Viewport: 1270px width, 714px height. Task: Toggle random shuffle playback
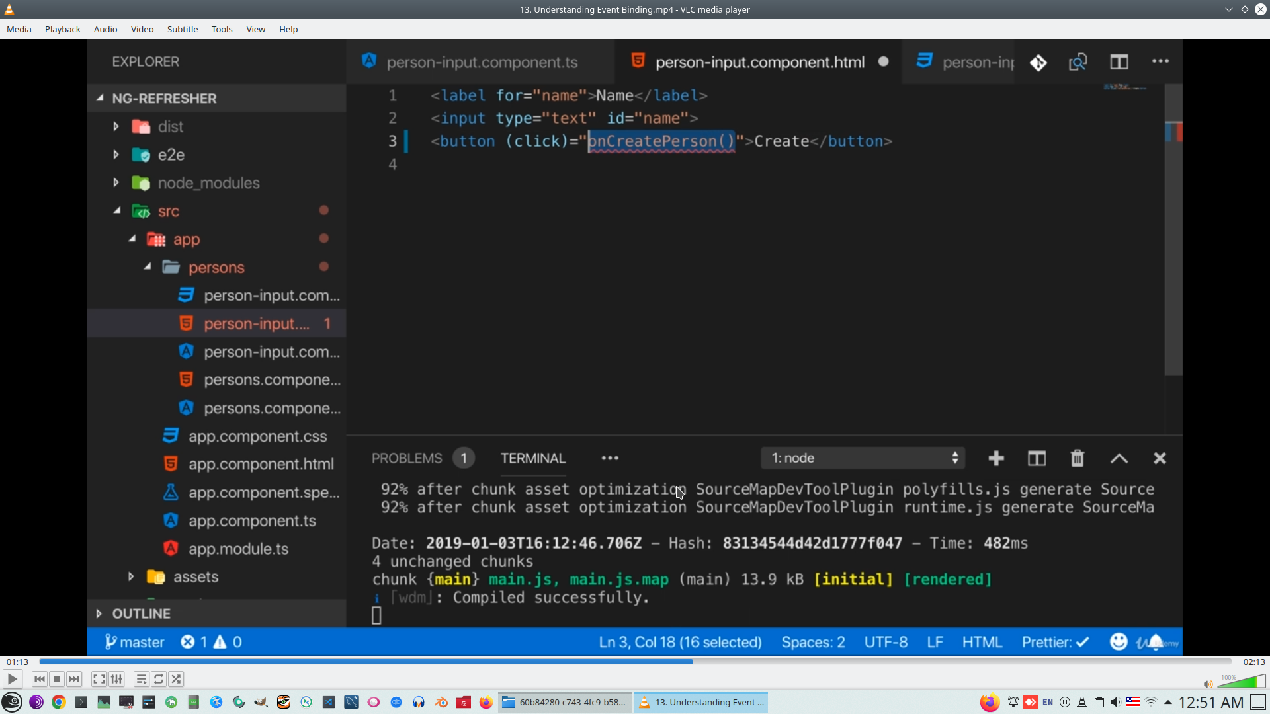pos(176,679)
